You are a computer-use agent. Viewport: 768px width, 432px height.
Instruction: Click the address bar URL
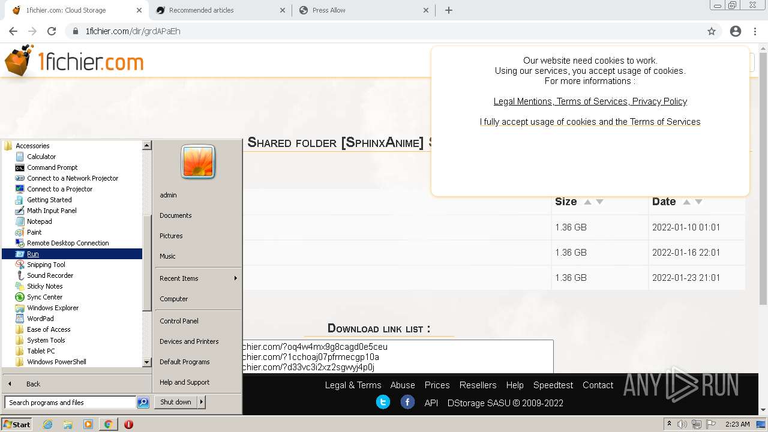(133, 31)
